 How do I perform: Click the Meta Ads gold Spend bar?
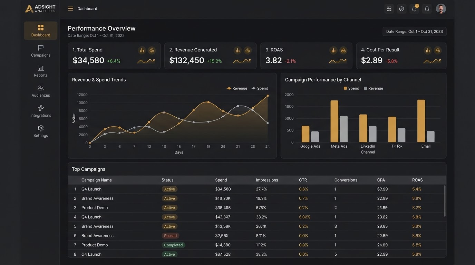pyautogui.click(x=335, y=121)
